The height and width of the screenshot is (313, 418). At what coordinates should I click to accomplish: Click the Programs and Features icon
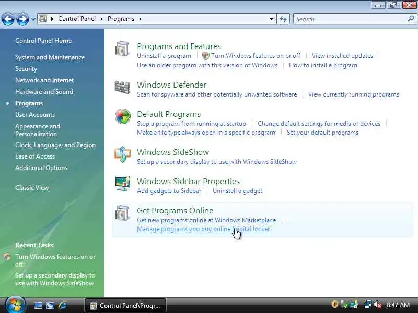pyautogui.click(x=122, y=49)
